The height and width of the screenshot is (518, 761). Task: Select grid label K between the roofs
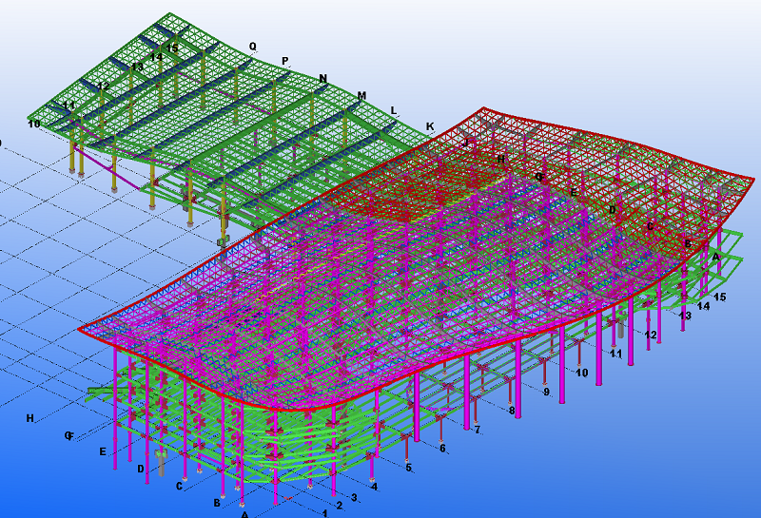click(x=430, y=126)
